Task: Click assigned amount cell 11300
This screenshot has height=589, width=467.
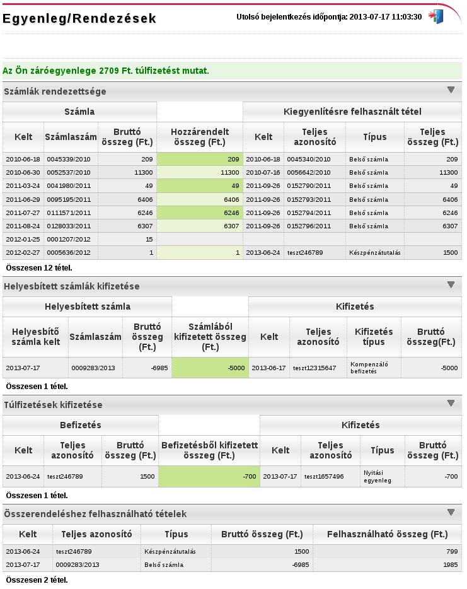Action: (200, 172)
